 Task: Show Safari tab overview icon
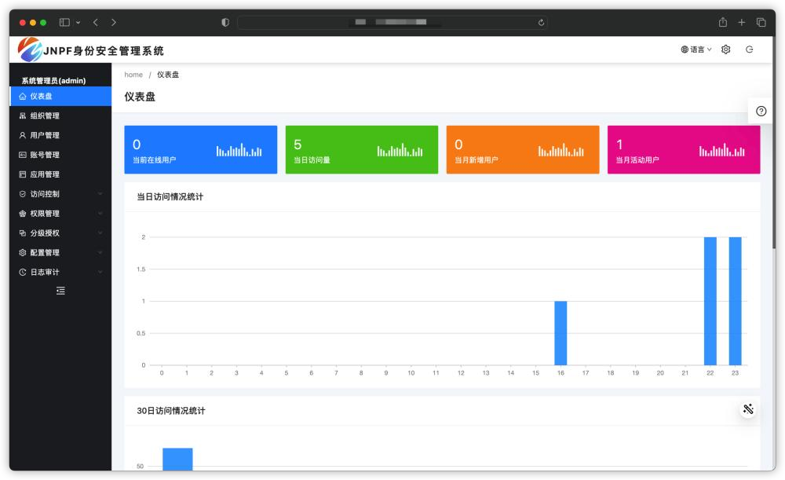(761, 22)
